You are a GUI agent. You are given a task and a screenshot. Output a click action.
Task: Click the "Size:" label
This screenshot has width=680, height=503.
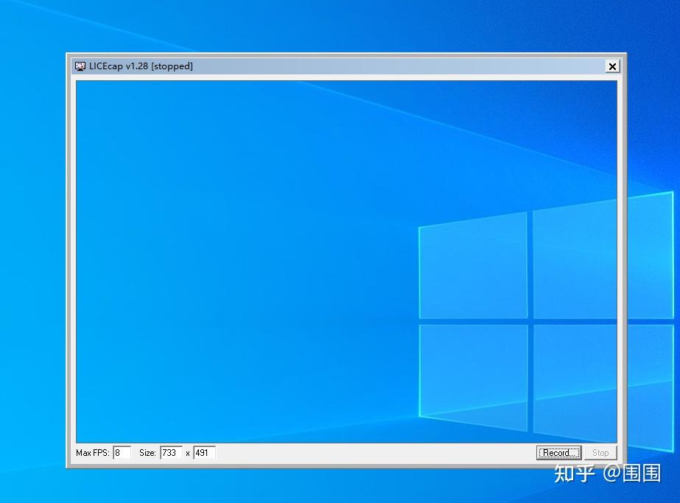[x=147, y=453]
